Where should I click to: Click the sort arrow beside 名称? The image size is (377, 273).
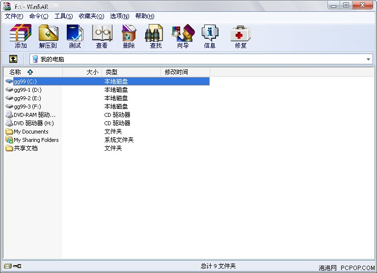click(x=30, y=72)
